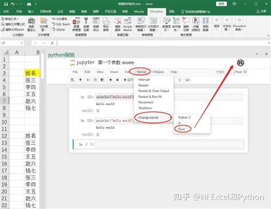Add a cell with the plus icon
Viewport: 271px width, 209px height.
[x=80, y=80]
